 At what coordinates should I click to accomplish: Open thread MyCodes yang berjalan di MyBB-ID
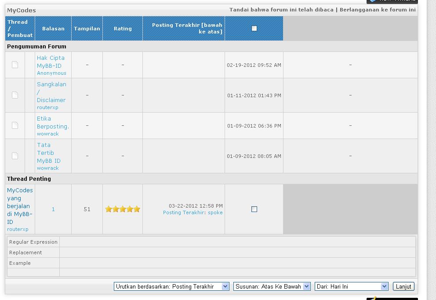[x=20, y=206]
